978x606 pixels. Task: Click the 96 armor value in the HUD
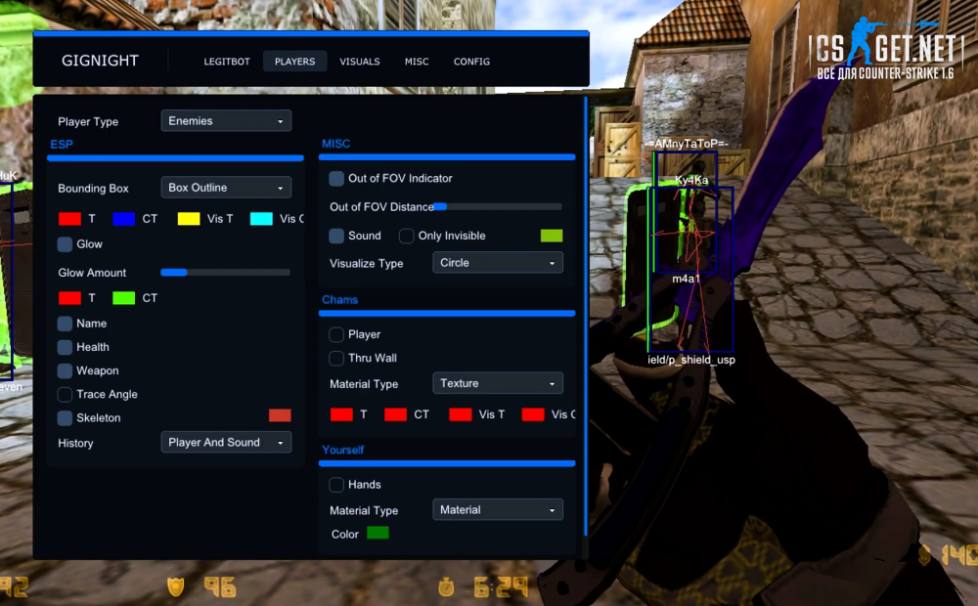click(x=220, y=586)
